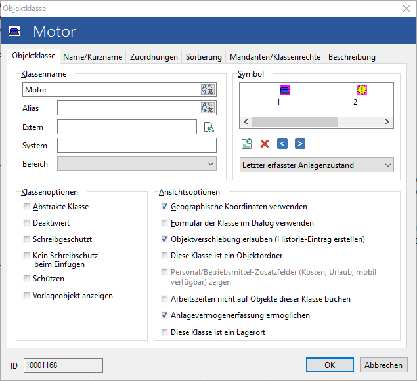Image resolution: width=417 pixels, height=381 pixels.
Task: Confirm with the OK button
Action: pyautogui.click(x=330, y=365)
